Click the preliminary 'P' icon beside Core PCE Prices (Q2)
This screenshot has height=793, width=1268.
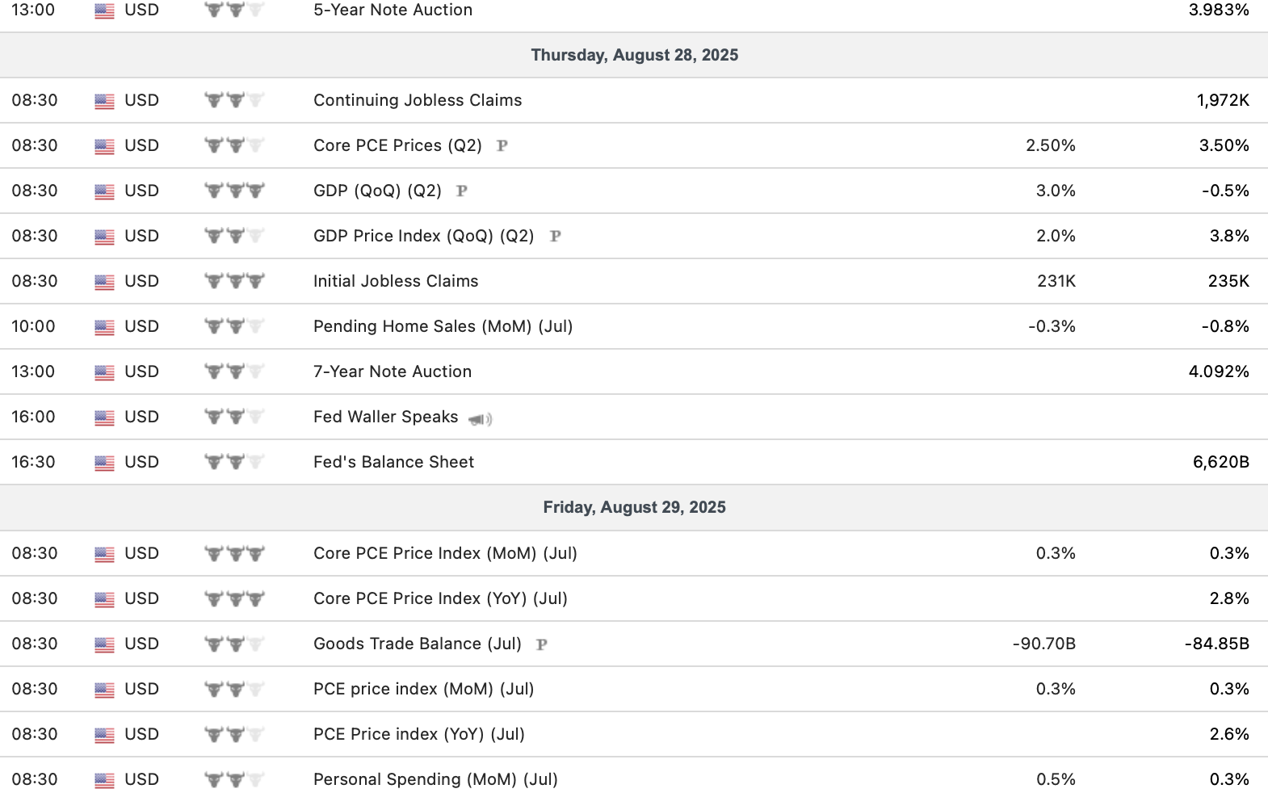502,145
